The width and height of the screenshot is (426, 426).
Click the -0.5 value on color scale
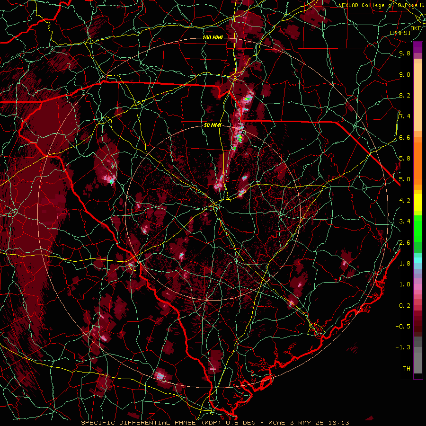[x=403, y=327]
